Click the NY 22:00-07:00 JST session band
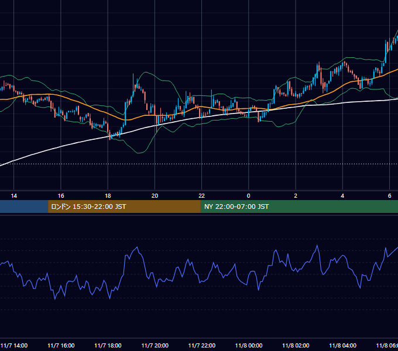398x351 pixels. 299,207
